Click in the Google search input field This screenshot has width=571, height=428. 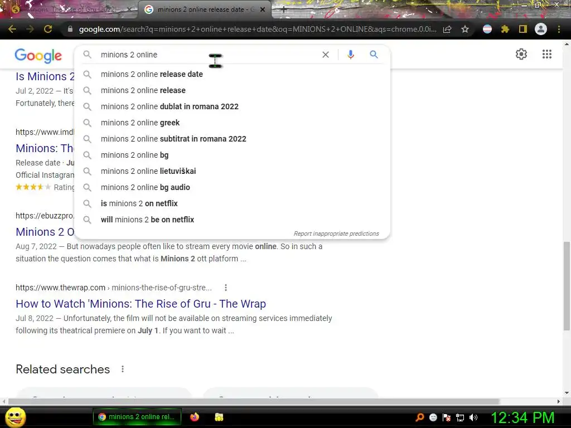(x=207, y=55)
